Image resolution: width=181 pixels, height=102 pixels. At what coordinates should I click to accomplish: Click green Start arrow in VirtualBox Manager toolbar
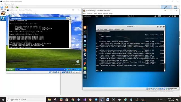coord(17,7)
